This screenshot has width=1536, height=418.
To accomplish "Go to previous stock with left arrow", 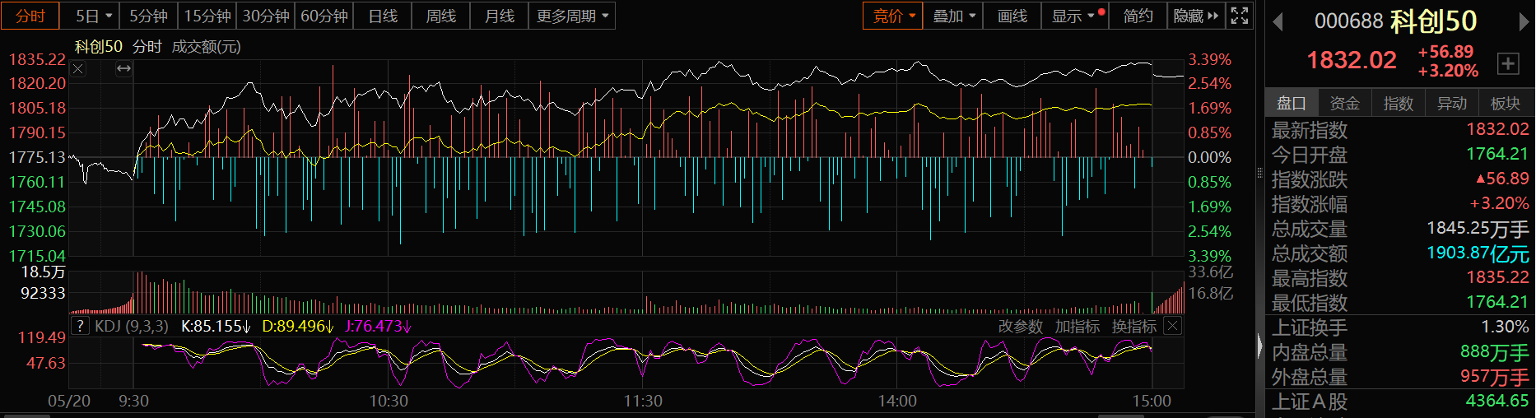I will click(x=1278, y=22).
